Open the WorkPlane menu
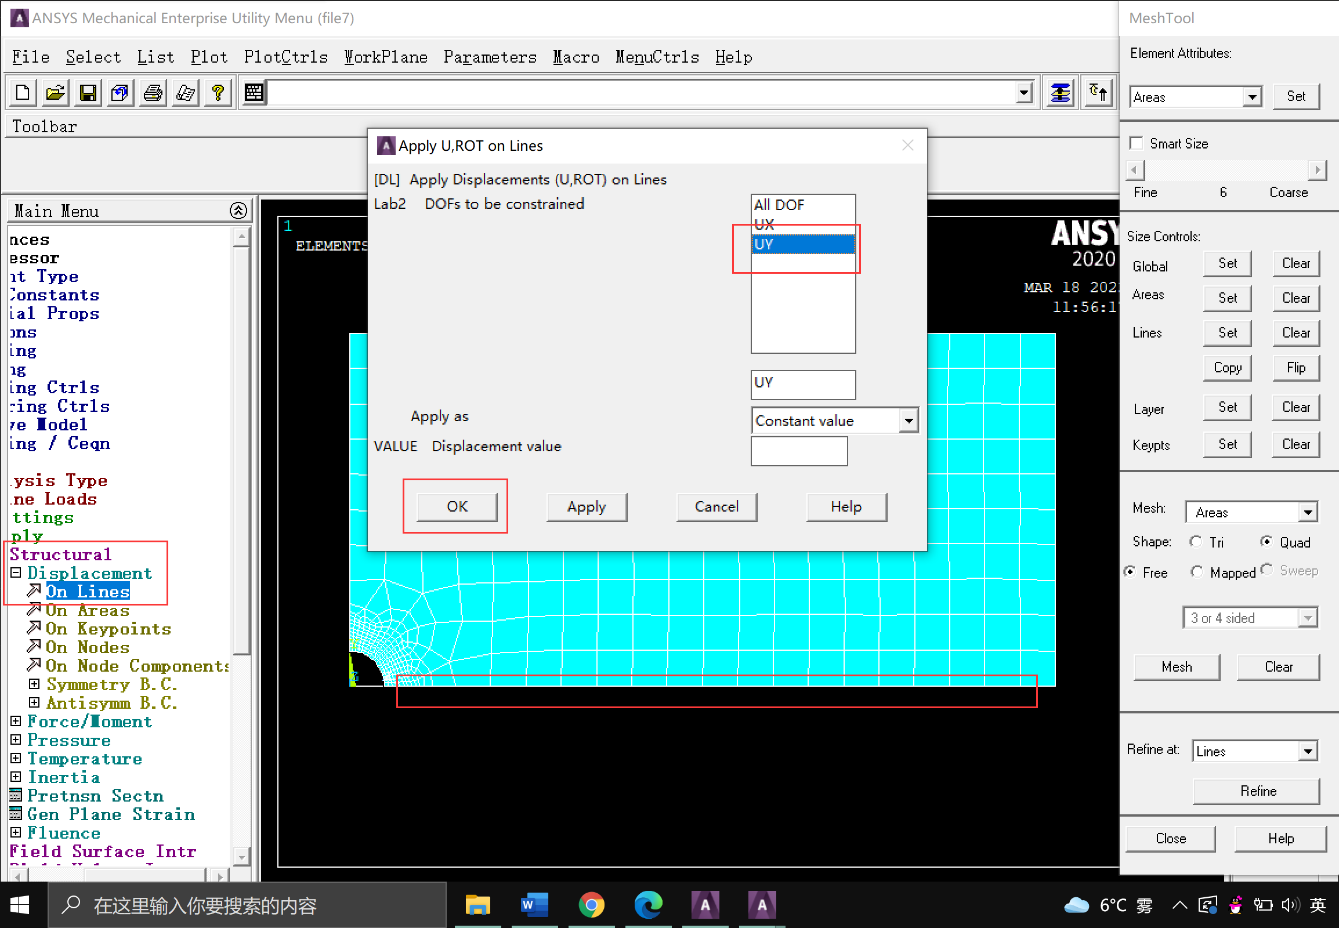Image resolution: width=1339 pixels, height=928 pixels. click(x=385, y=57)
